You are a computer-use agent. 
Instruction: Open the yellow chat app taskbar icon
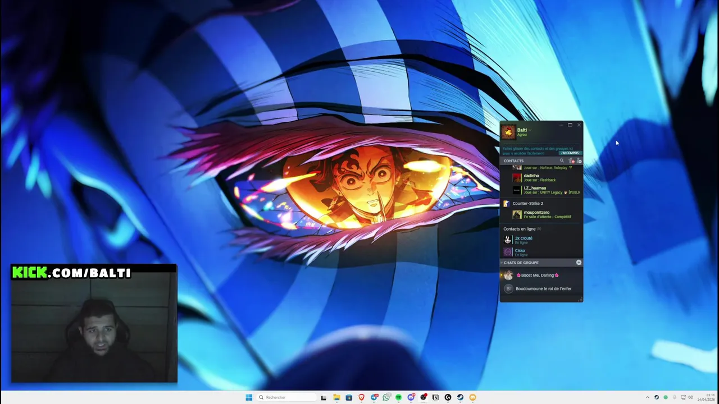[x=472, y=397]
